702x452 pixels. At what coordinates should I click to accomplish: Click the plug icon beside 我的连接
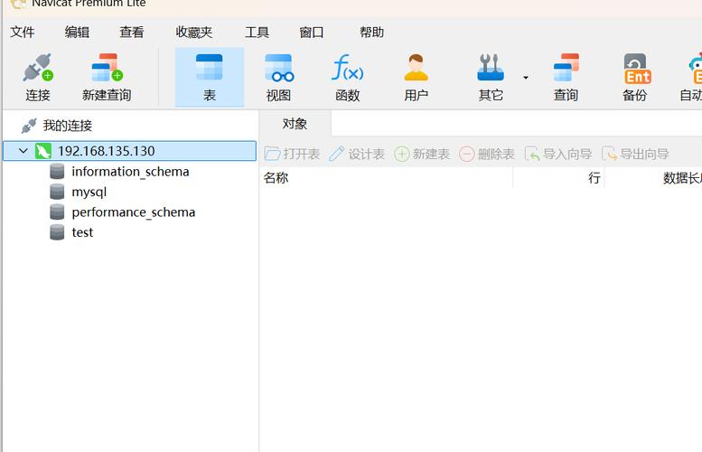[x=29, y=126]
